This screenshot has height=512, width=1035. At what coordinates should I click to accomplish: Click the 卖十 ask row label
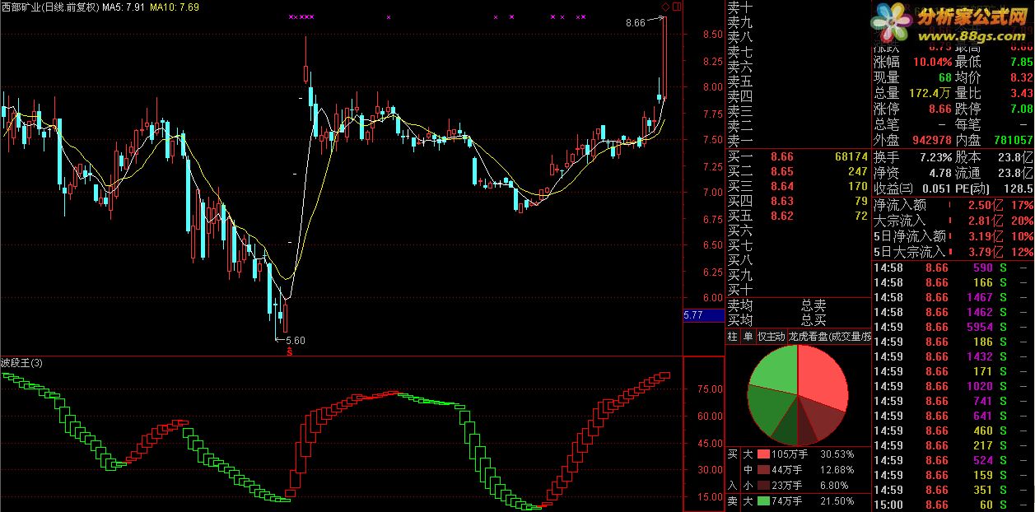[x=740, y=7]
